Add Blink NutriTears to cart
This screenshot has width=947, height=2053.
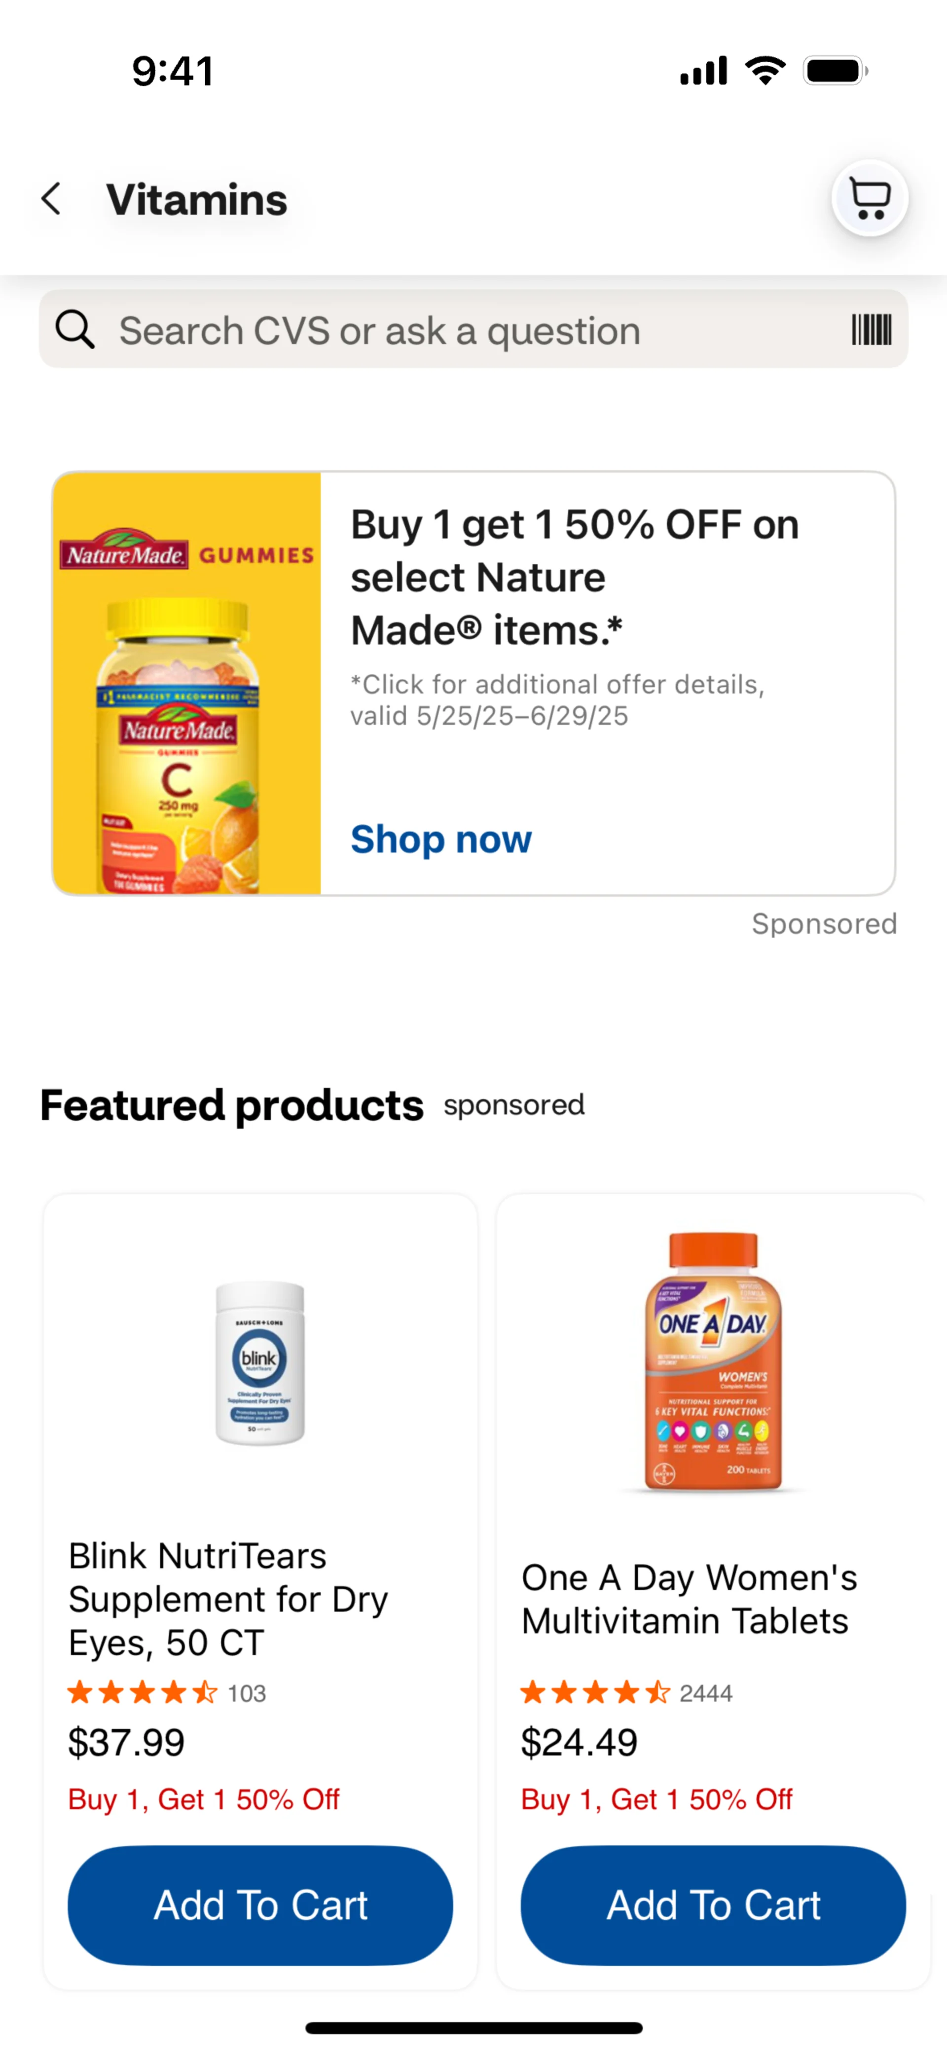pos(260,1905)
